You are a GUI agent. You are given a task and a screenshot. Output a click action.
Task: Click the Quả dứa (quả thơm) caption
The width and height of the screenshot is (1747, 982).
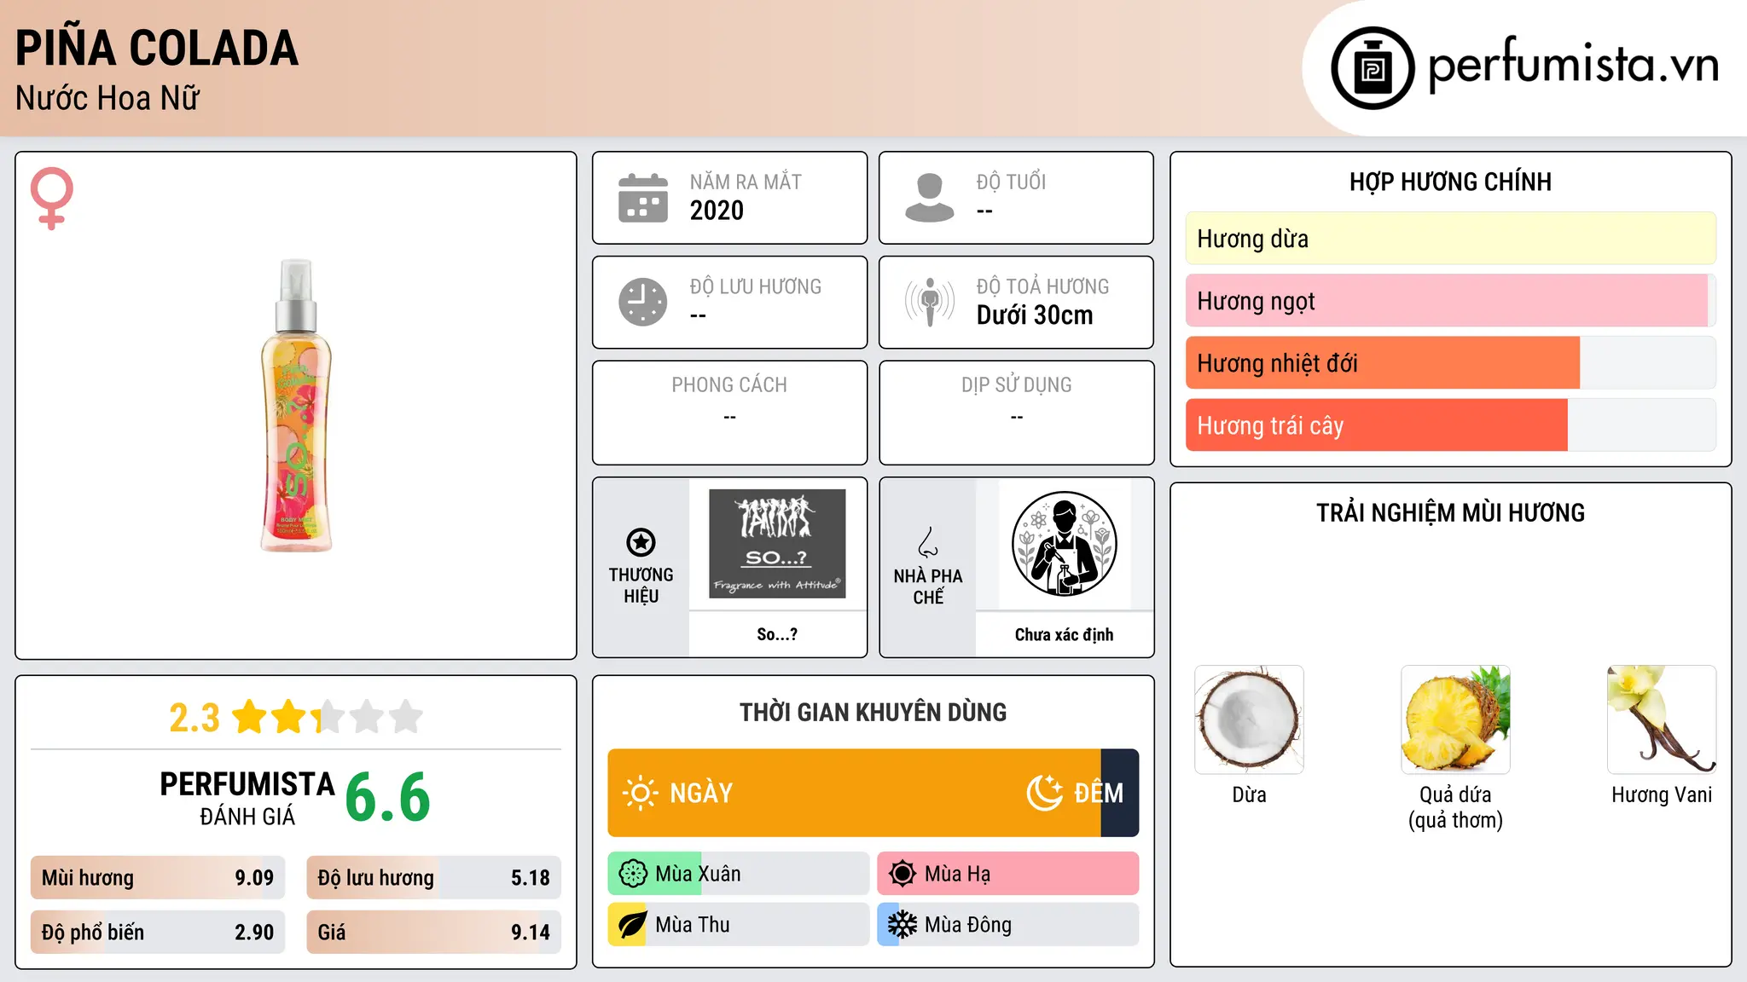[x=1455, y=807]
